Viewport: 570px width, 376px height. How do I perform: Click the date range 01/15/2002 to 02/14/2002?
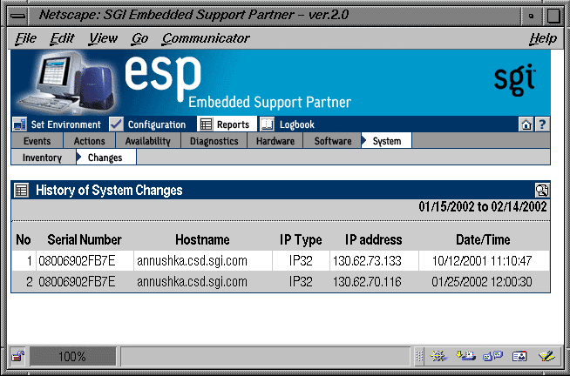483,206
